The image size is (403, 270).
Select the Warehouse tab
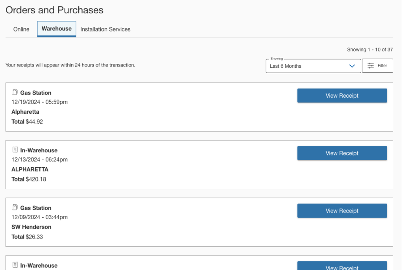coord(57,29)
